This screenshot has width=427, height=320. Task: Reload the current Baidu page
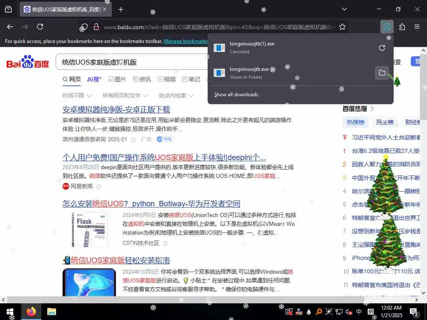[x=40, y=27]
